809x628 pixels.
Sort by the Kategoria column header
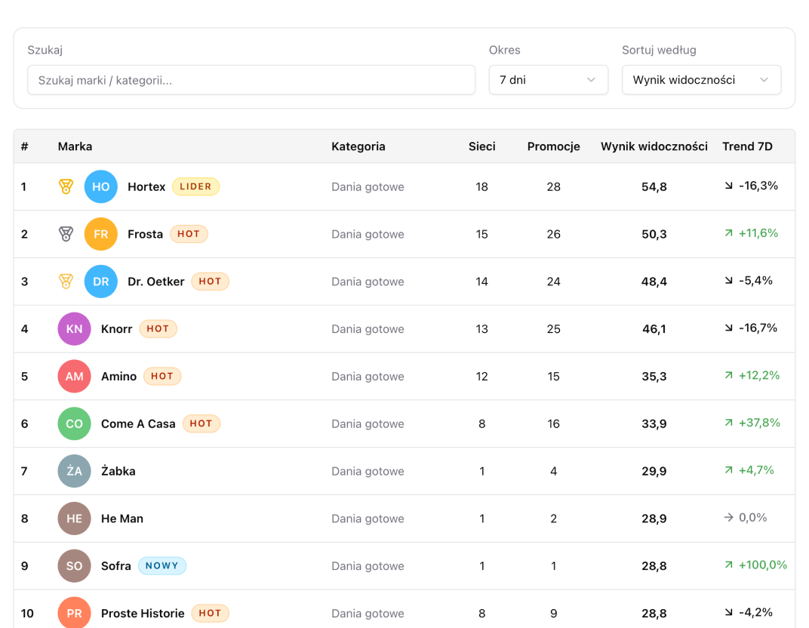pyautogui.click(x=358, y=146)
